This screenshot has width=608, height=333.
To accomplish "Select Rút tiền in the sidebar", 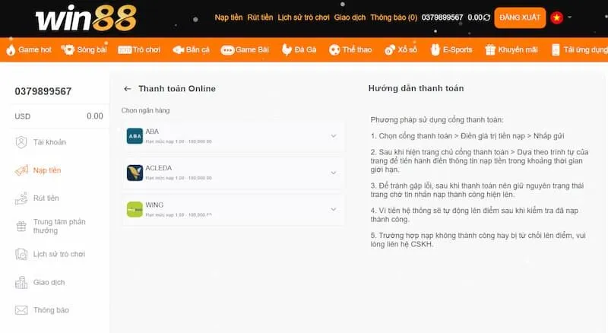I will 46,198.
